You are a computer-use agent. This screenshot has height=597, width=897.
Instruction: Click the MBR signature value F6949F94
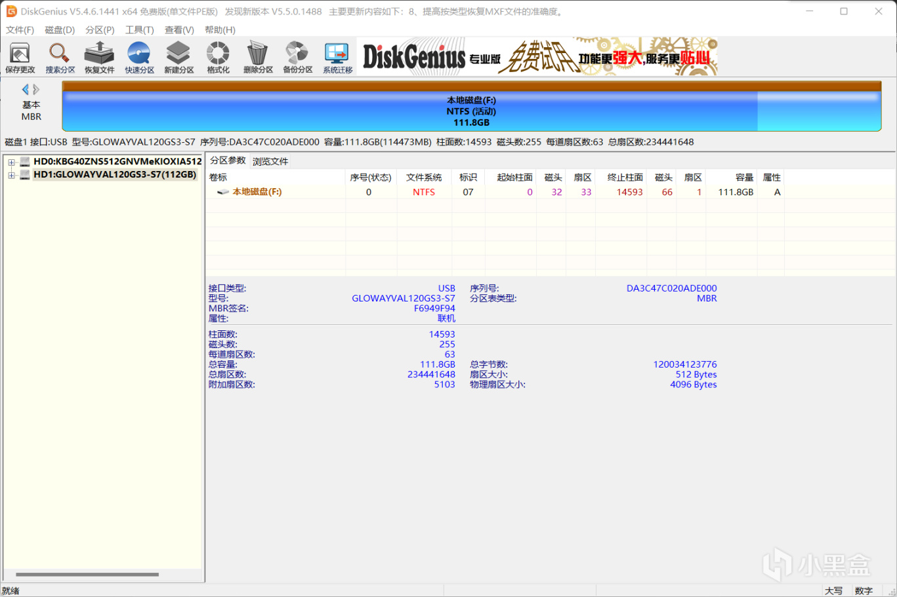[434, 309]
